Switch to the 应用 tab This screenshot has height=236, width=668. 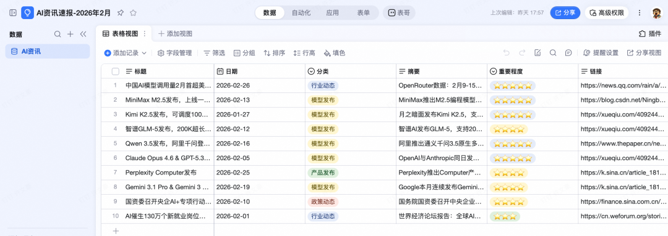pos(332,13)
